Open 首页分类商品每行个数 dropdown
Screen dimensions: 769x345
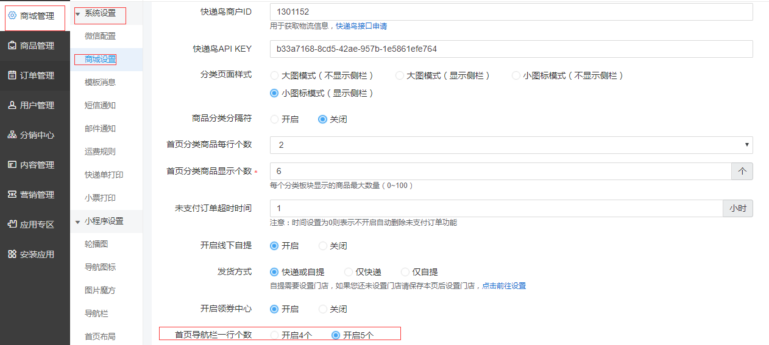(x=511, y=145)
